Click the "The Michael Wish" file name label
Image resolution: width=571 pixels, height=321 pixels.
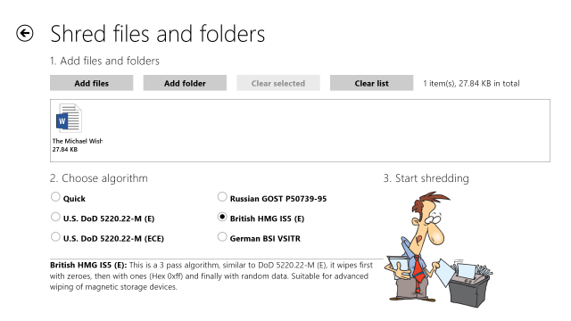click(x=78, y=141)
